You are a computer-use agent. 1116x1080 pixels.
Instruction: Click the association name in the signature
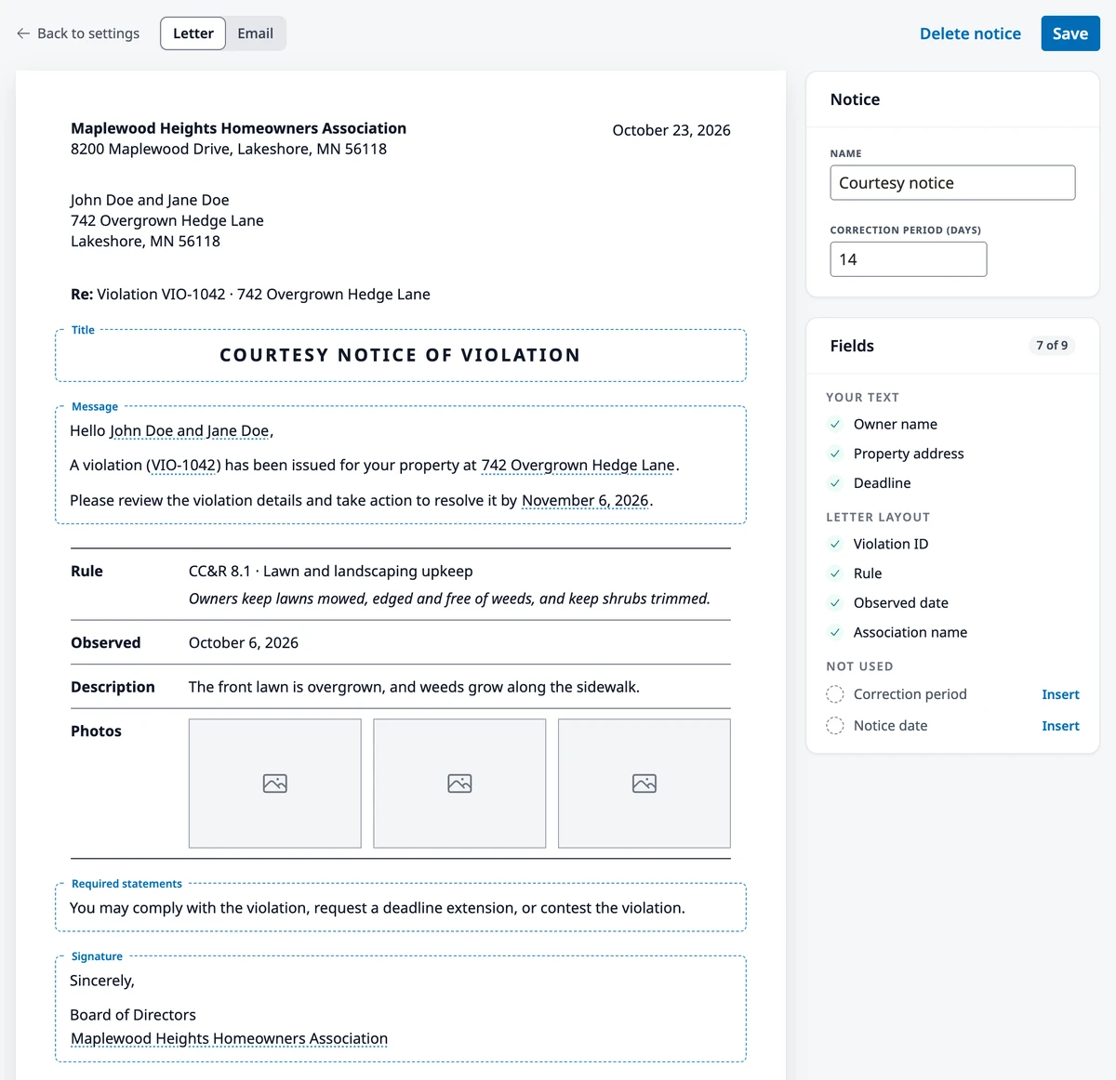pyautogui.click(x=229, y=1039)
